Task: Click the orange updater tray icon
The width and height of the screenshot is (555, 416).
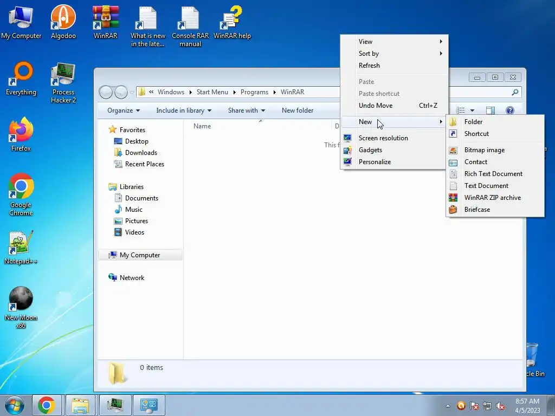Action: (461, 406)
